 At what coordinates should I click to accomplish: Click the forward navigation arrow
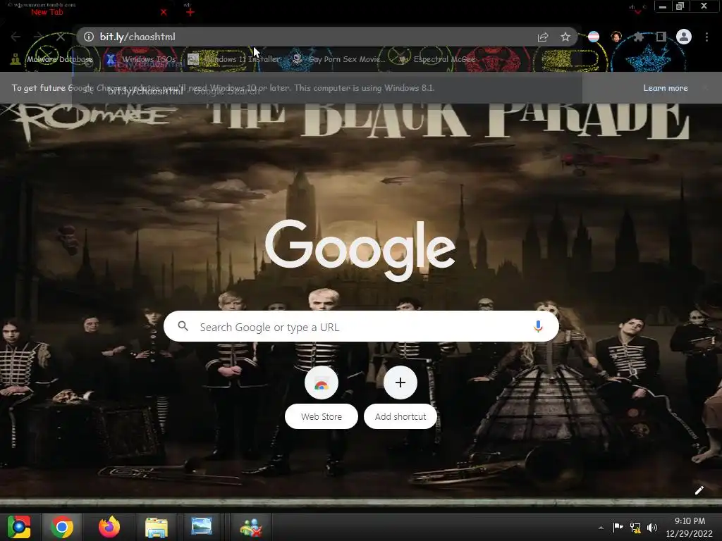coord(38,37)
